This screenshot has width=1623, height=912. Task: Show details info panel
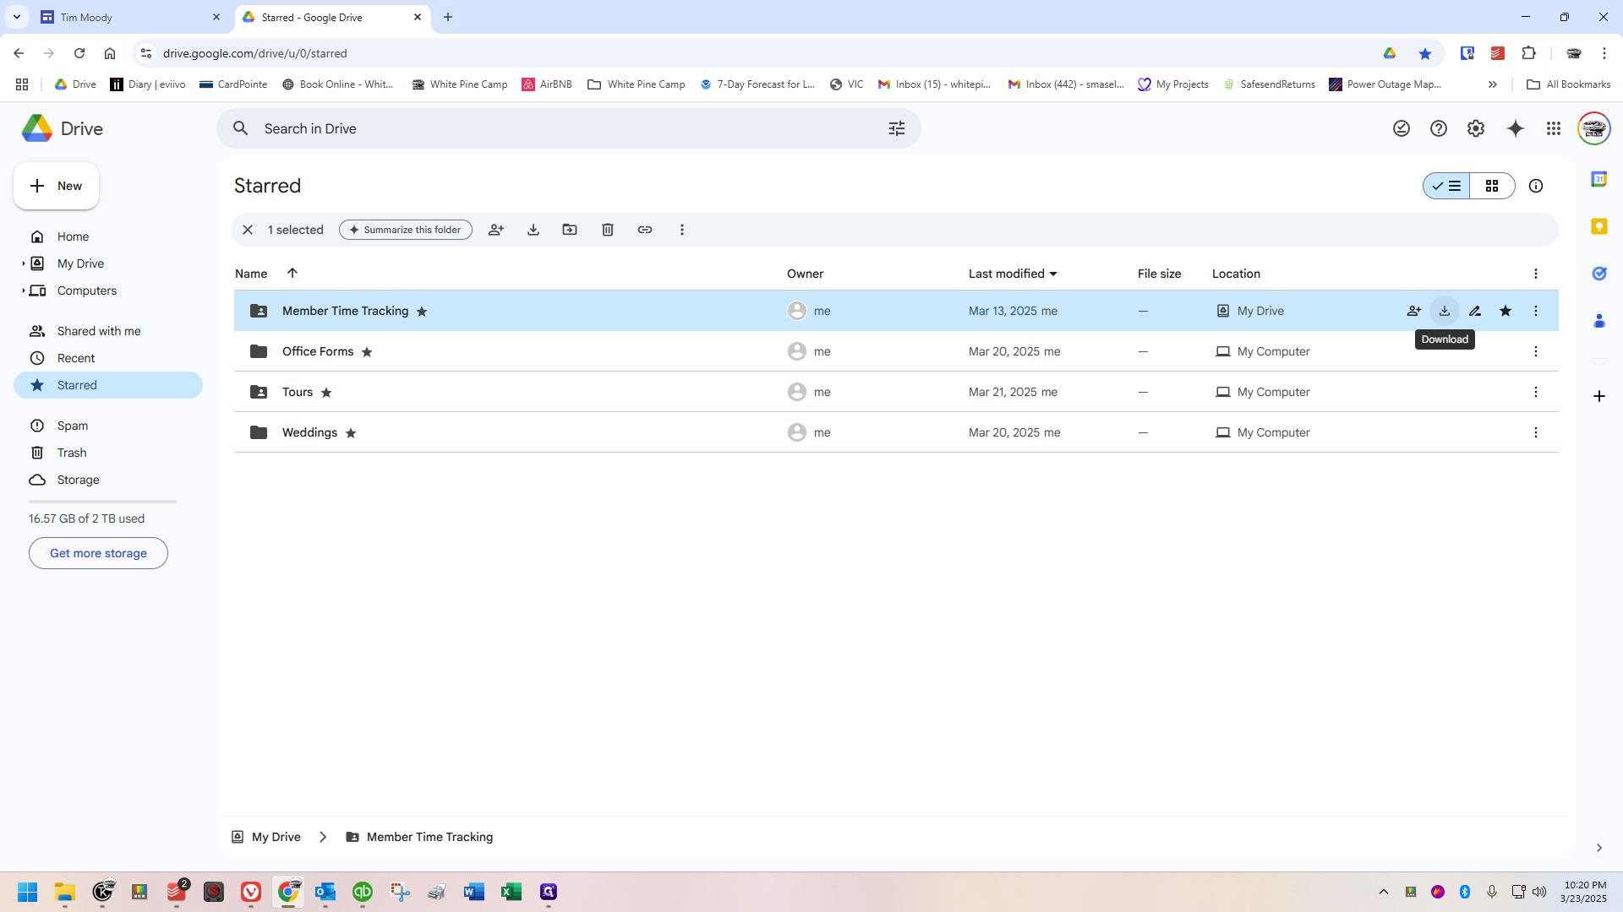click(x=1536, y=186)
